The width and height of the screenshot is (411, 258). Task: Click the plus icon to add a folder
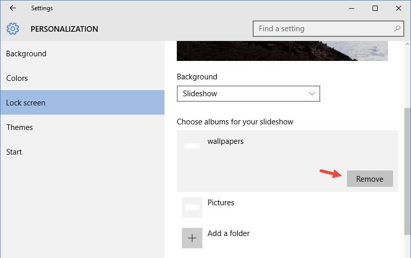pyautogui.click(x=192, y=238)
